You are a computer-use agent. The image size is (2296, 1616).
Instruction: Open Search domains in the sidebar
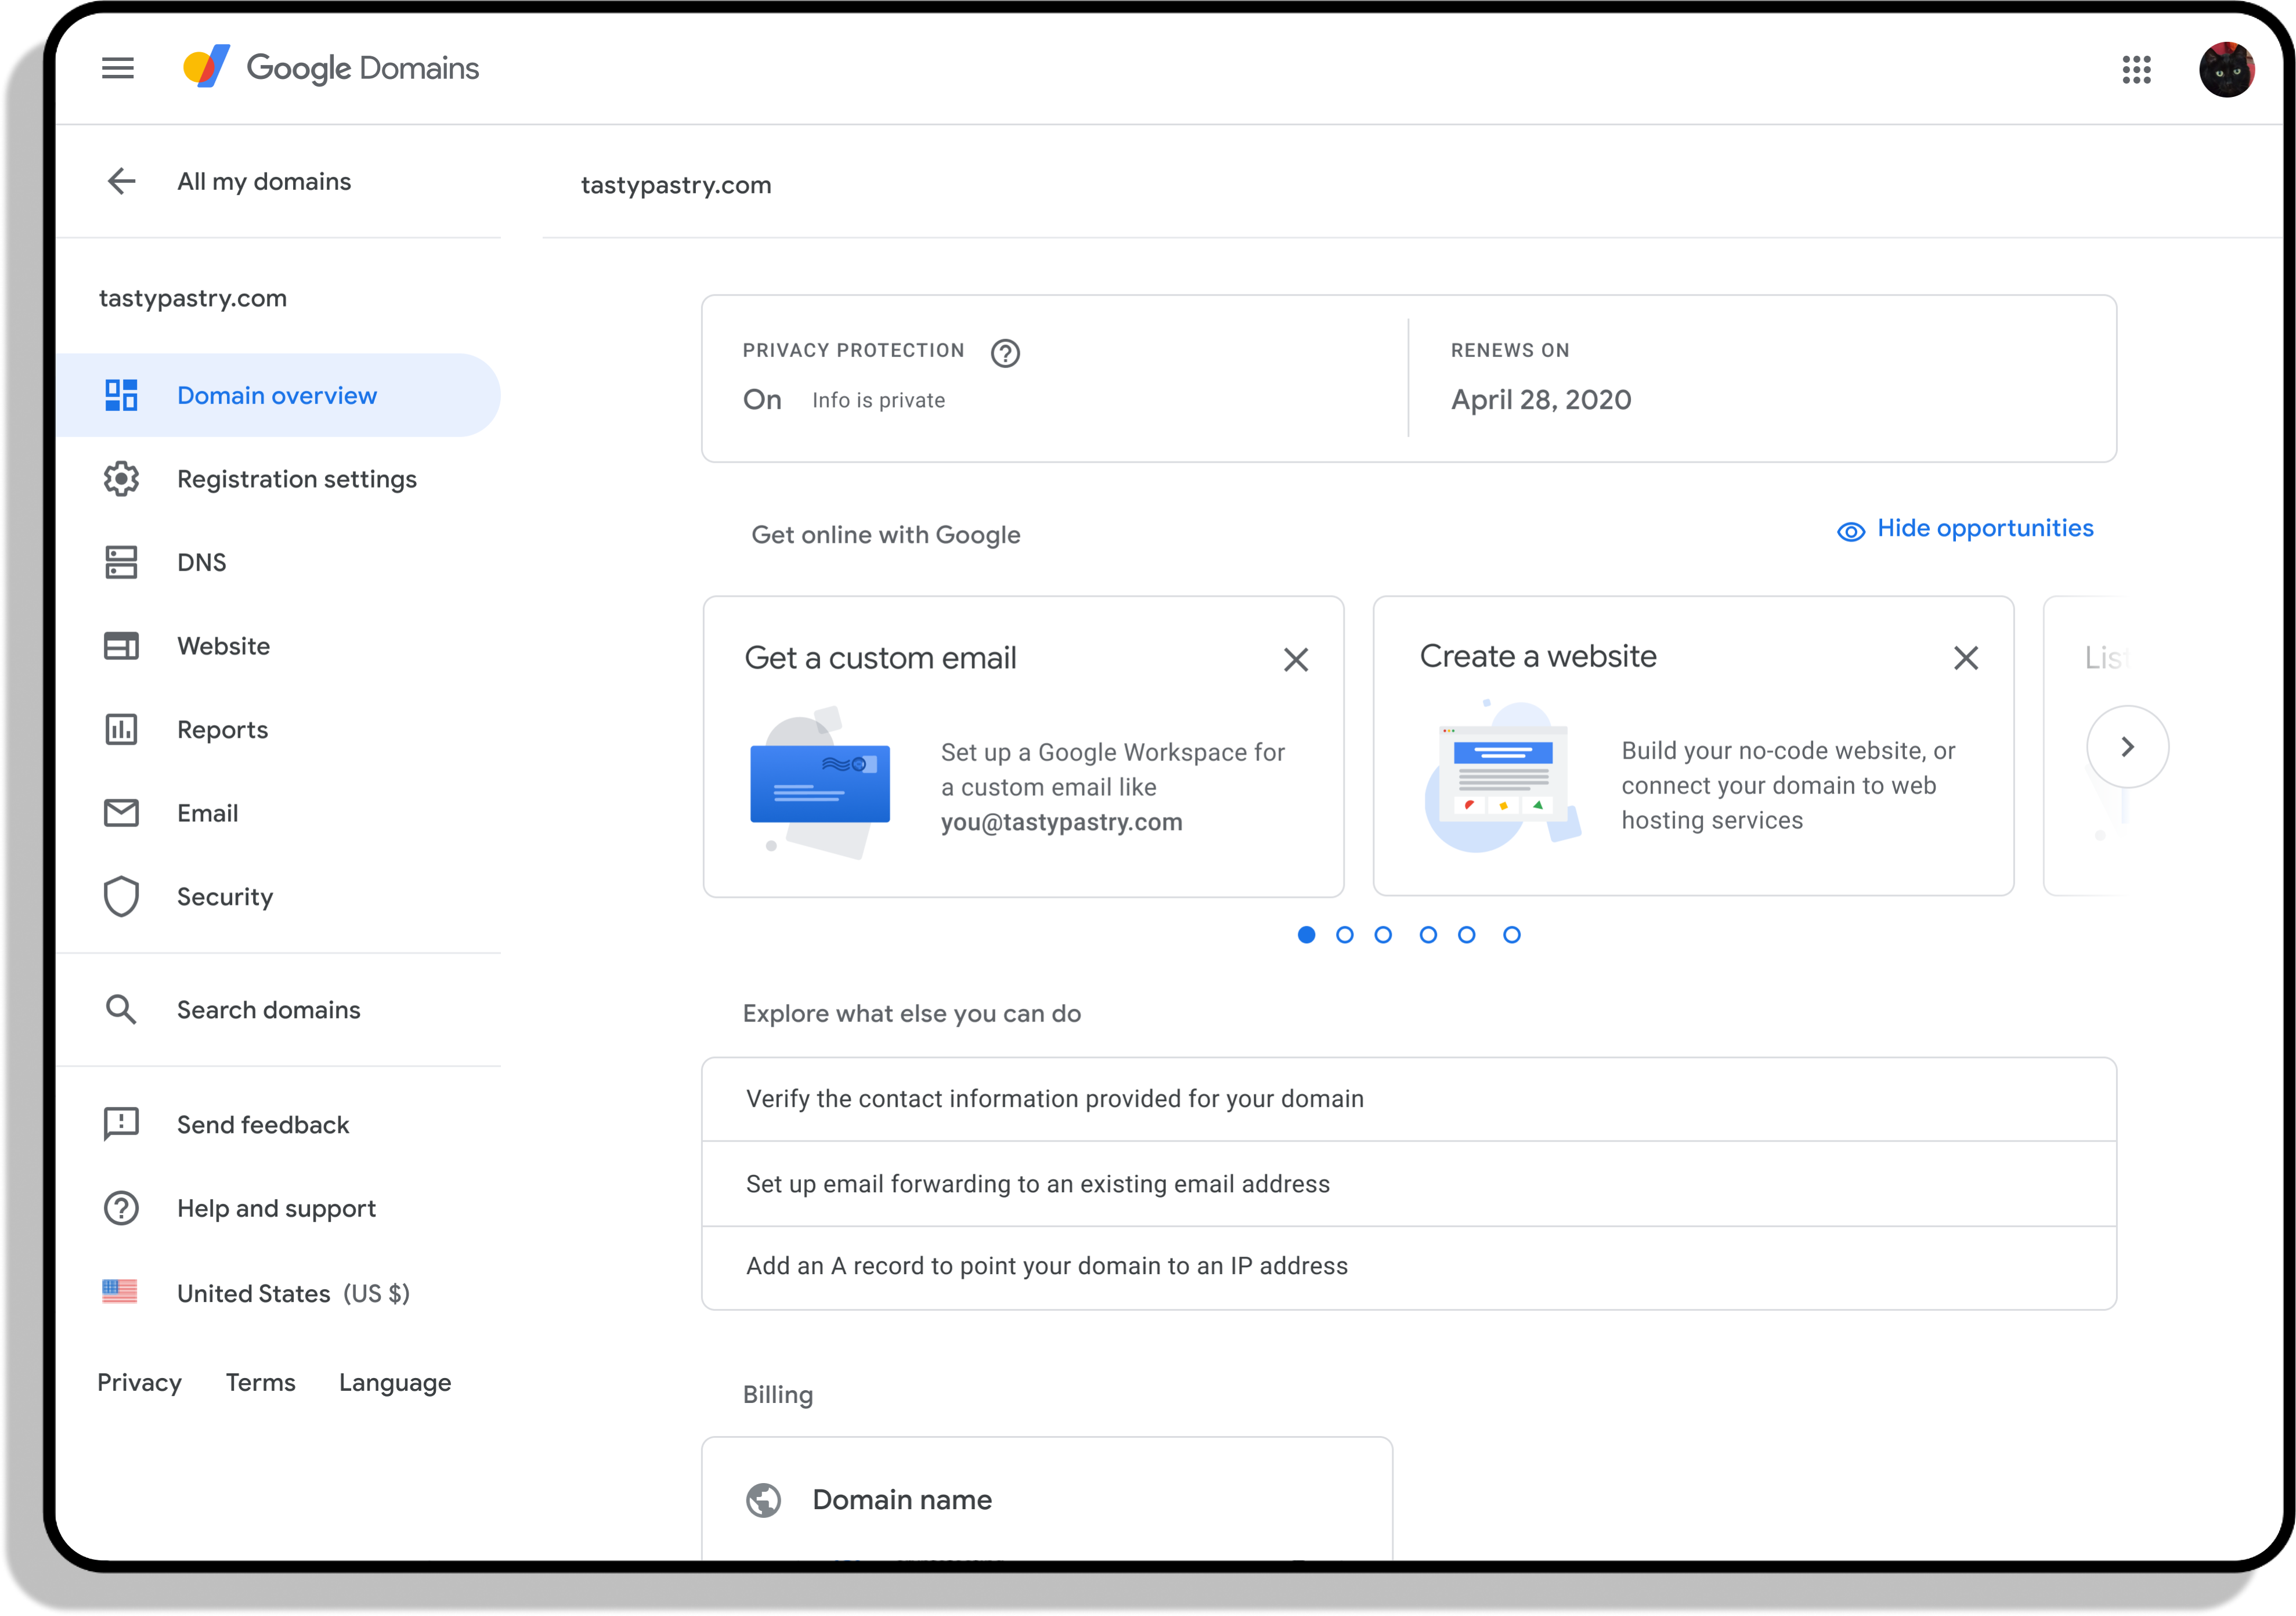pos(278,1010)
